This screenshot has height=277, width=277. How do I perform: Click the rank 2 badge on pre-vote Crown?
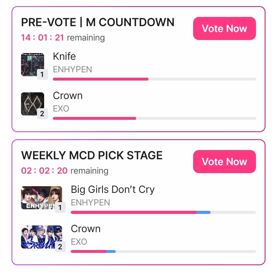coord(42,114)
